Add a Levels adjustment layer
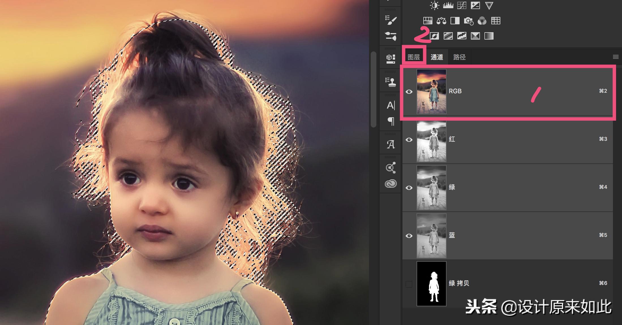The width and height of the screenshot is (622, 325). coord(448,5)
